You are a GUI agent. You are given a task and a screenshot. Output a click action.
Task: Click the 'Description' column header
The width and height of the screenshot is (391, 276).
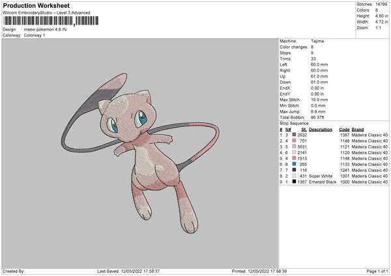321,130
